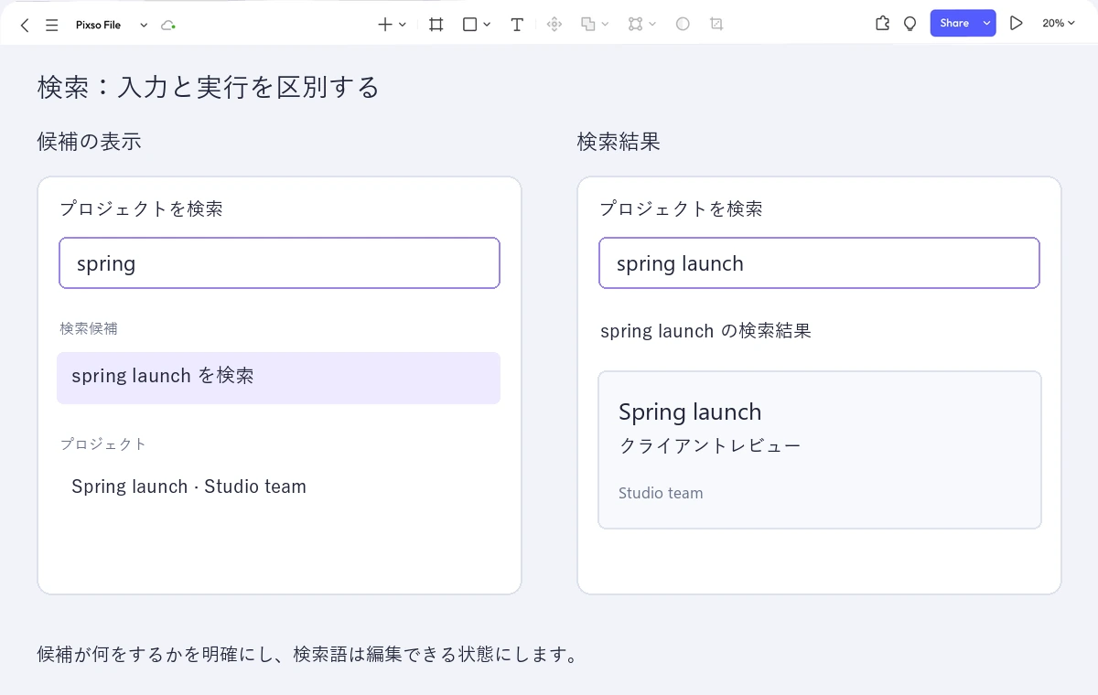Expand the shape tools dropdown chevron
The image size is (1098, 695).
point(487,25)
